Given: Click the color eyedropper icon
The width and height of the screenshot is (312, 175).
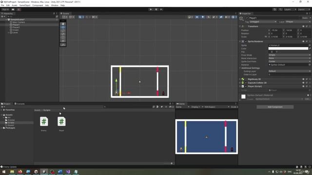Looking at the screenshot, I should [310, 49].
